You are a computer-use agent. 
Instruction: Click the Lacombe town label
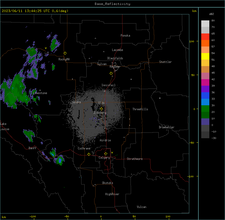[117, 50]
